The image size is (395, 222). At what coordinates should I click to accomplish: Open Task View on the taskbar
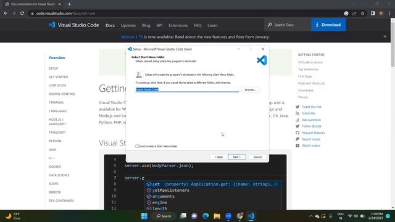pyautogui.click(x=183, y=216)
